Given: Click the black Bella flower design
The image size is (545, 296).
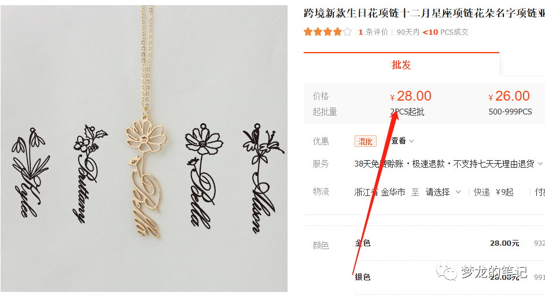Looking at the screenshot, I should pyautogui.click(x=203, y=175).
